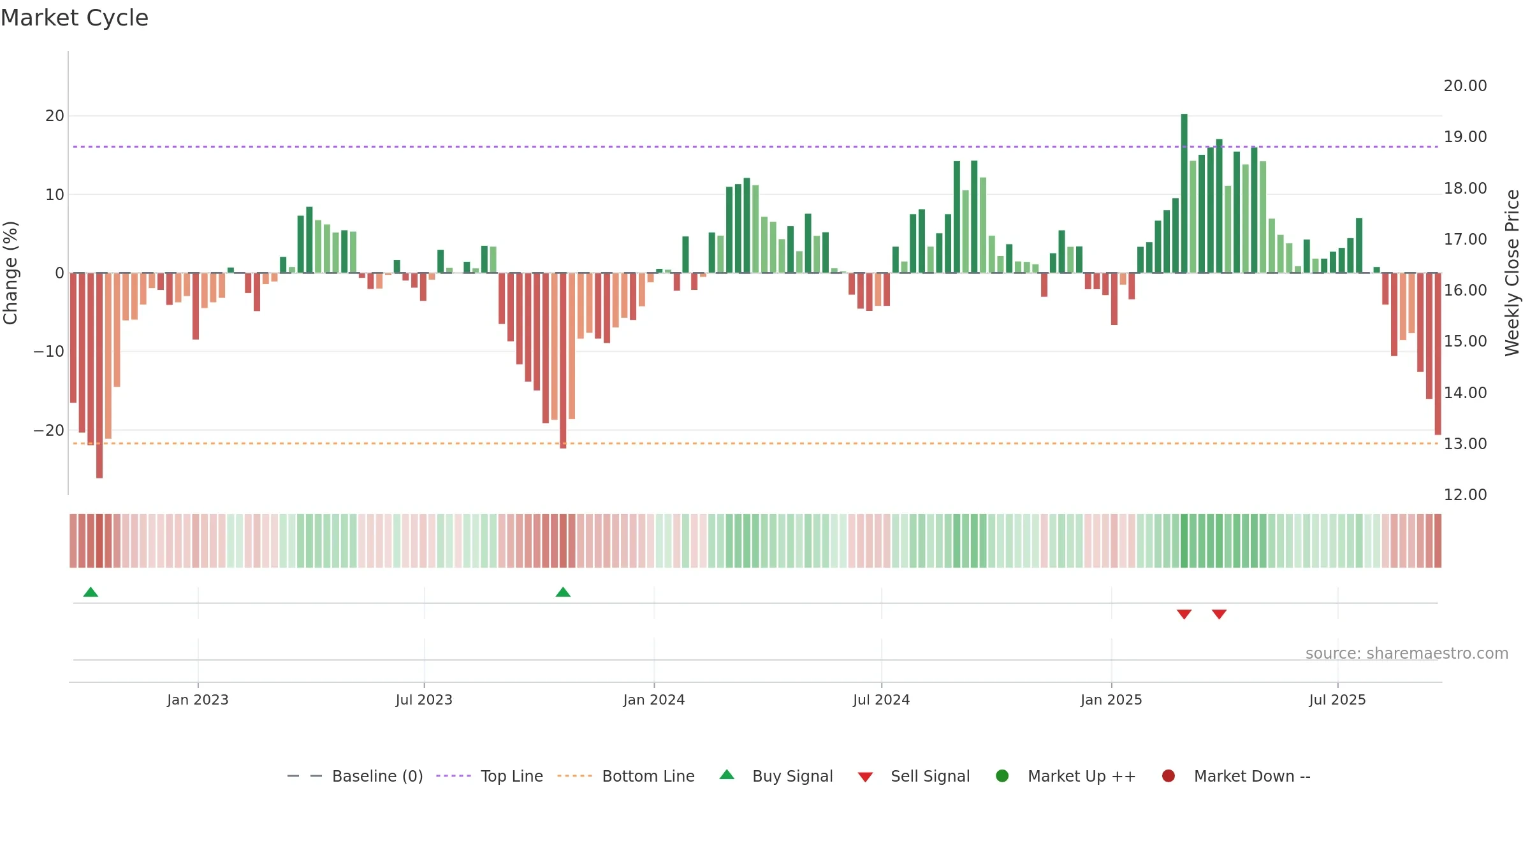Click the green Buy Signal legend triangle icon

[727, 775]
